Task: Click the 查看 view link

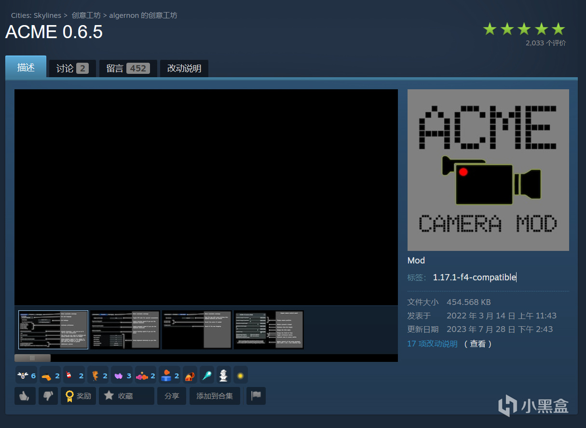Action: pos(478,344)
